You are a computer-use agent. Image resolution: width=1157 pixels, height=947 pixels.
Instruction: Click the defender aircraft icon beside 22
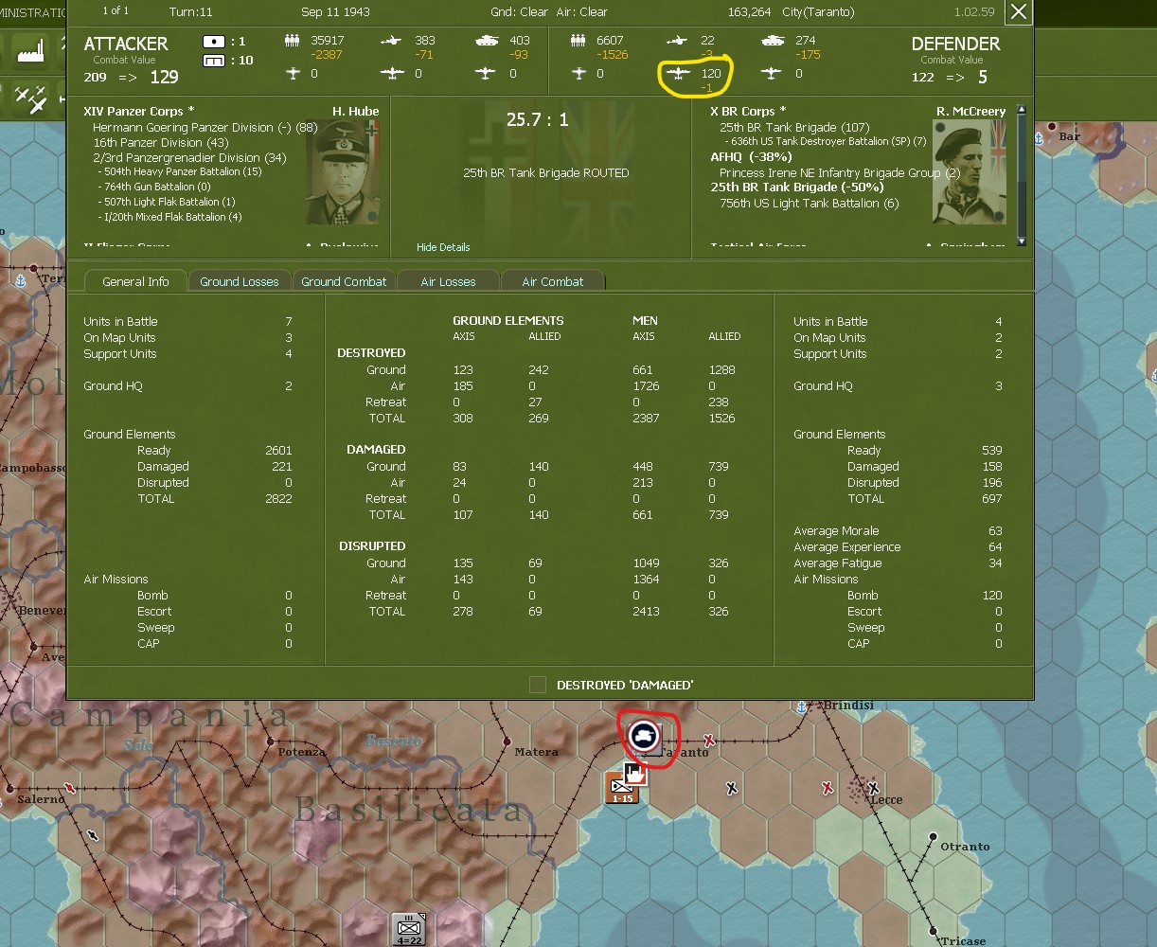click(677, 41)
